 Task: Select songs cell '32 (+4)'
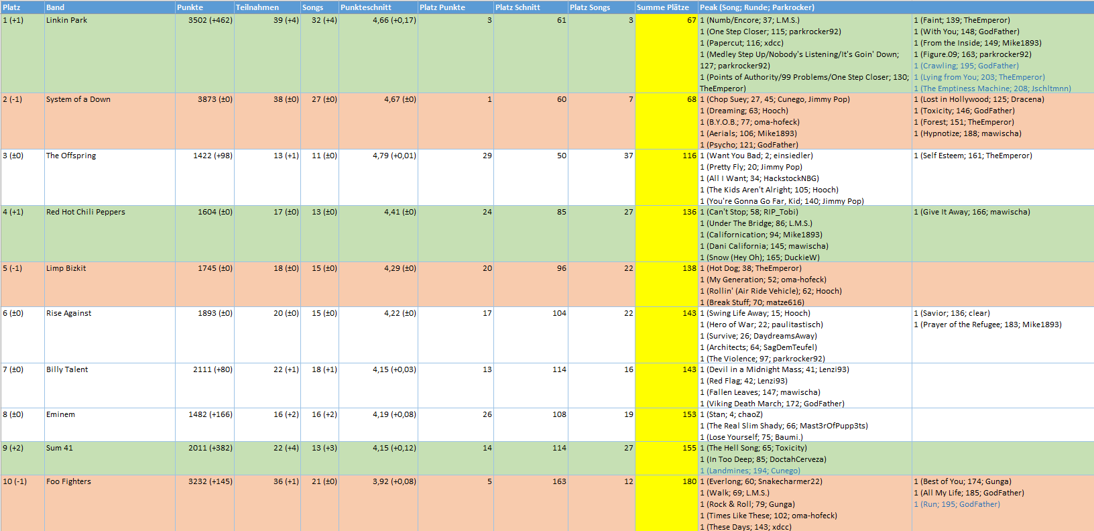[x=320, y=54]
